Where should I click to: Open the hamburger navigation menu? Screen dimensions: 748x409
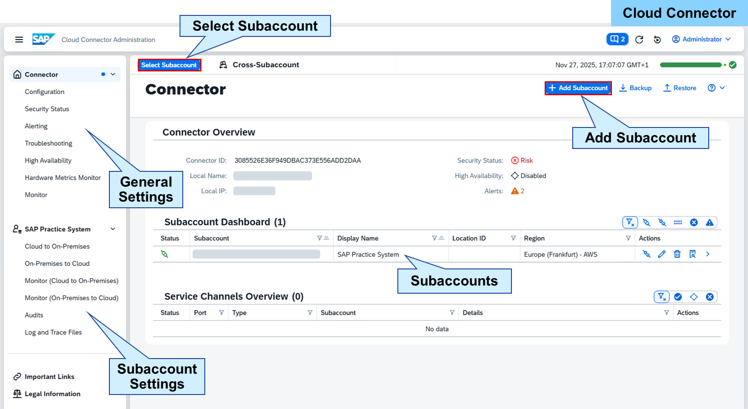(x=19, y=40)
